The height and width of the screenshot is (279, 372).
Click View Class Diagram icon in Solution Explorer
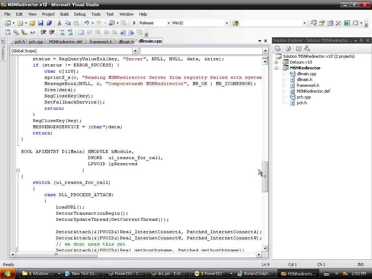pos(307,49)
